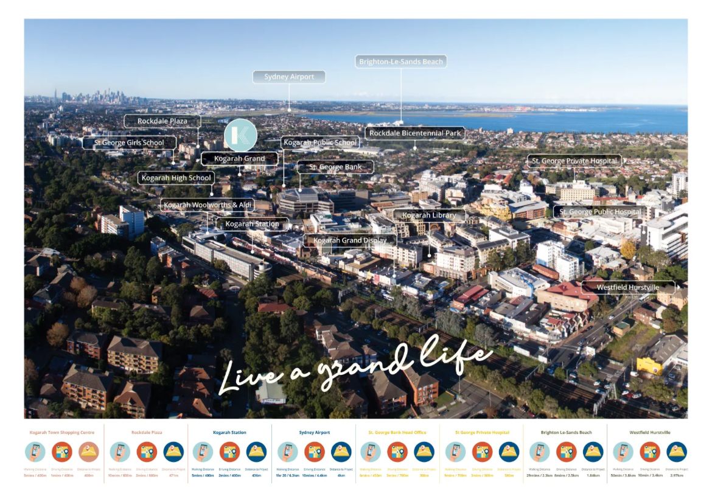Click walking distance phone icon under Kogarah Station
The image size is (712, 496).
pyautogui.click(x=203, y=452)
